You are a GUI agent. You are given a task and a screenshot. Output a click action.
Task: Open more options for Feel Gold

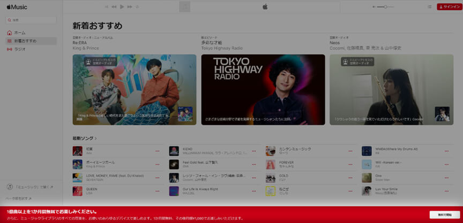click(x=254, y=164)
